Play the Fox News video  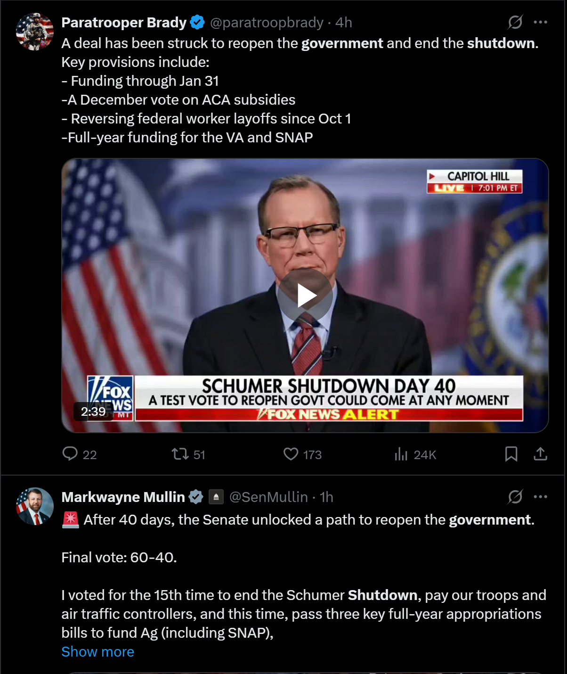305,296
